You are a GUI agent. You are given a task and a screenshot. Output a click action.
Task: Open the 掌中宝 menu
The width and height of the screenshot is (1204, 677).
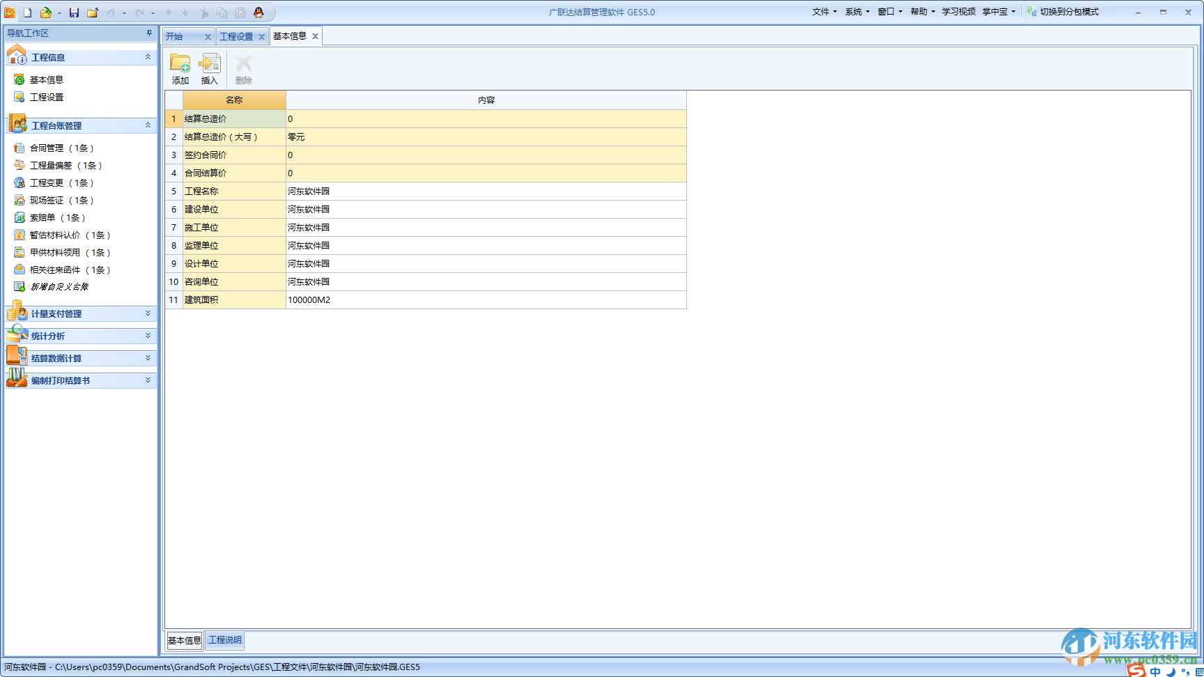coord(999,12)
